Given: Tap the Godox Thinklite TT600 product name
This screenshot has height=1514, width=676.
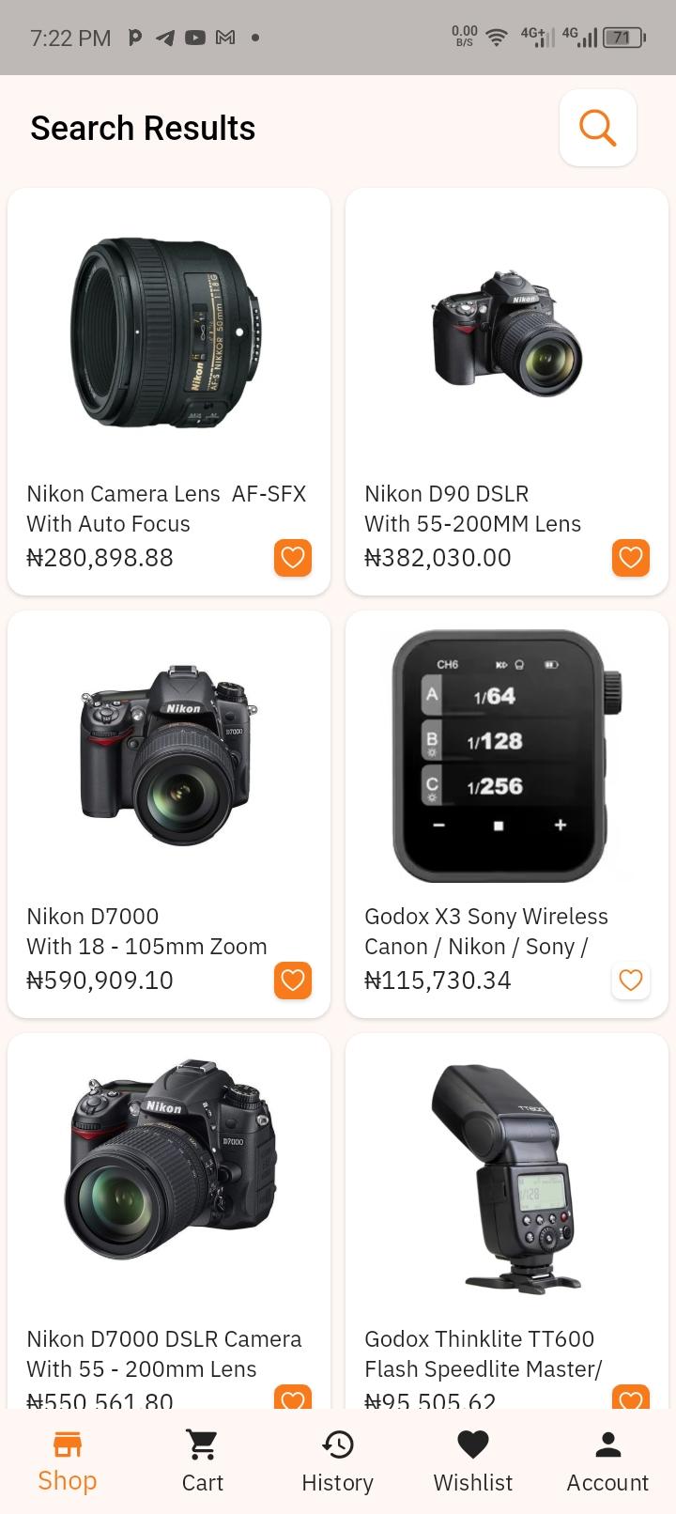Looking at the screenshot, I should (480, 1339).
